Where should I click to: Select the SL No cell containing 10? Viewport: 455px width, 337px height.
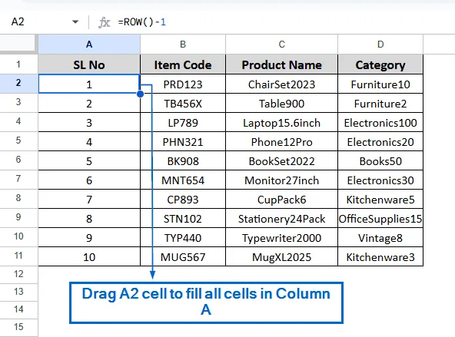coord(89,256)
